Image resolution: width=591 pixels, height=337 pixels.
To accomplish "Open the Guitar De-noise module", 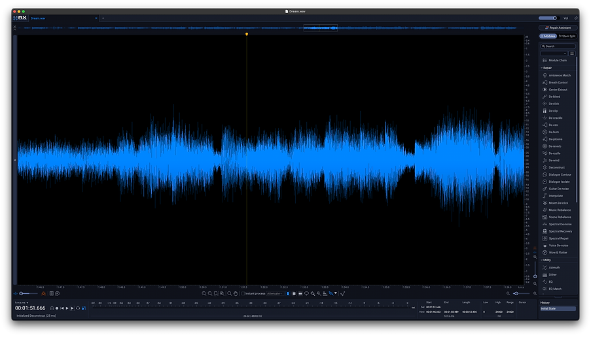I will pos(557,189).
